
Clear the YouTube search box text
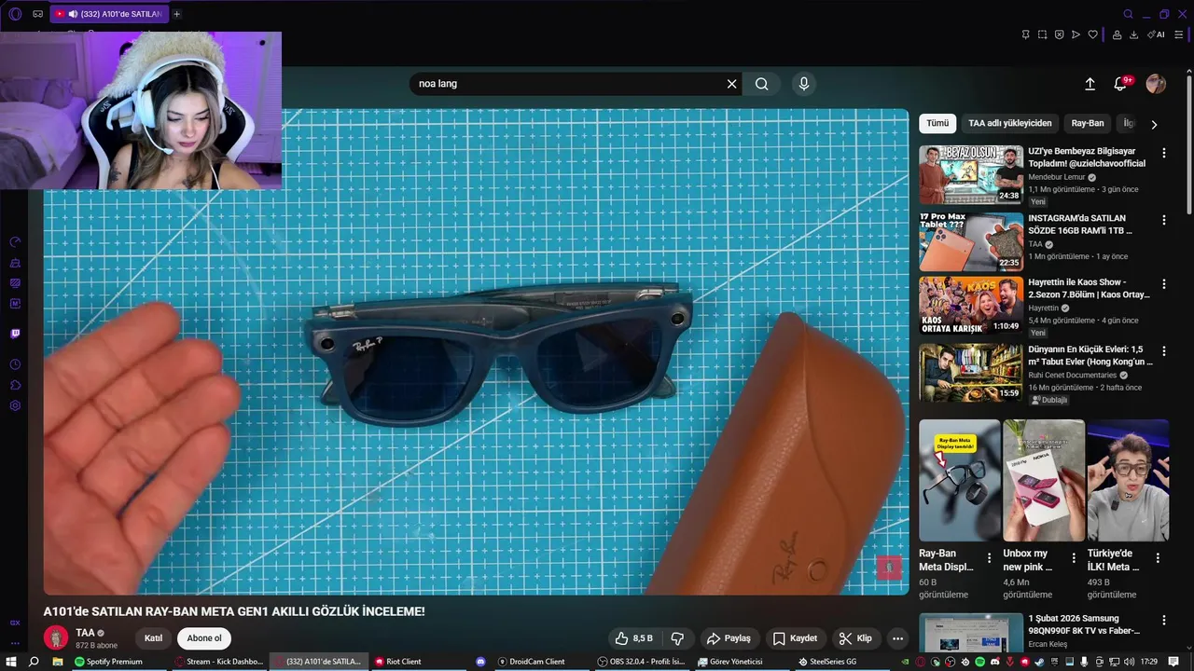(731, 84)
